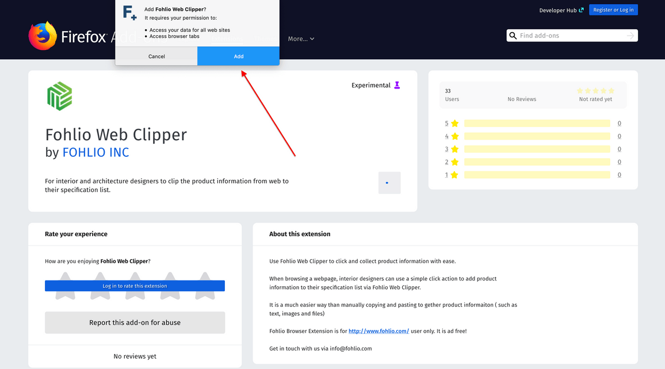The width and height of the screenshot is (665, 369).
Task: Cancel the add-on permission dialog
Action: point(156,56)
